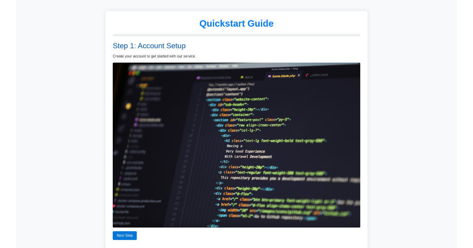Click the compose.json file icon
The image size is (473, 248).
(x=117, y=189)
